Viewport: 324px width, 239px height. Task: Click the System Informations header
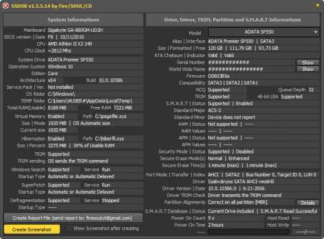tap(73, 19)
